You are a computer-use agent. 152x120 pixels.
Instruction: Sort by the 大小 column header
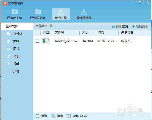point(85,32)
